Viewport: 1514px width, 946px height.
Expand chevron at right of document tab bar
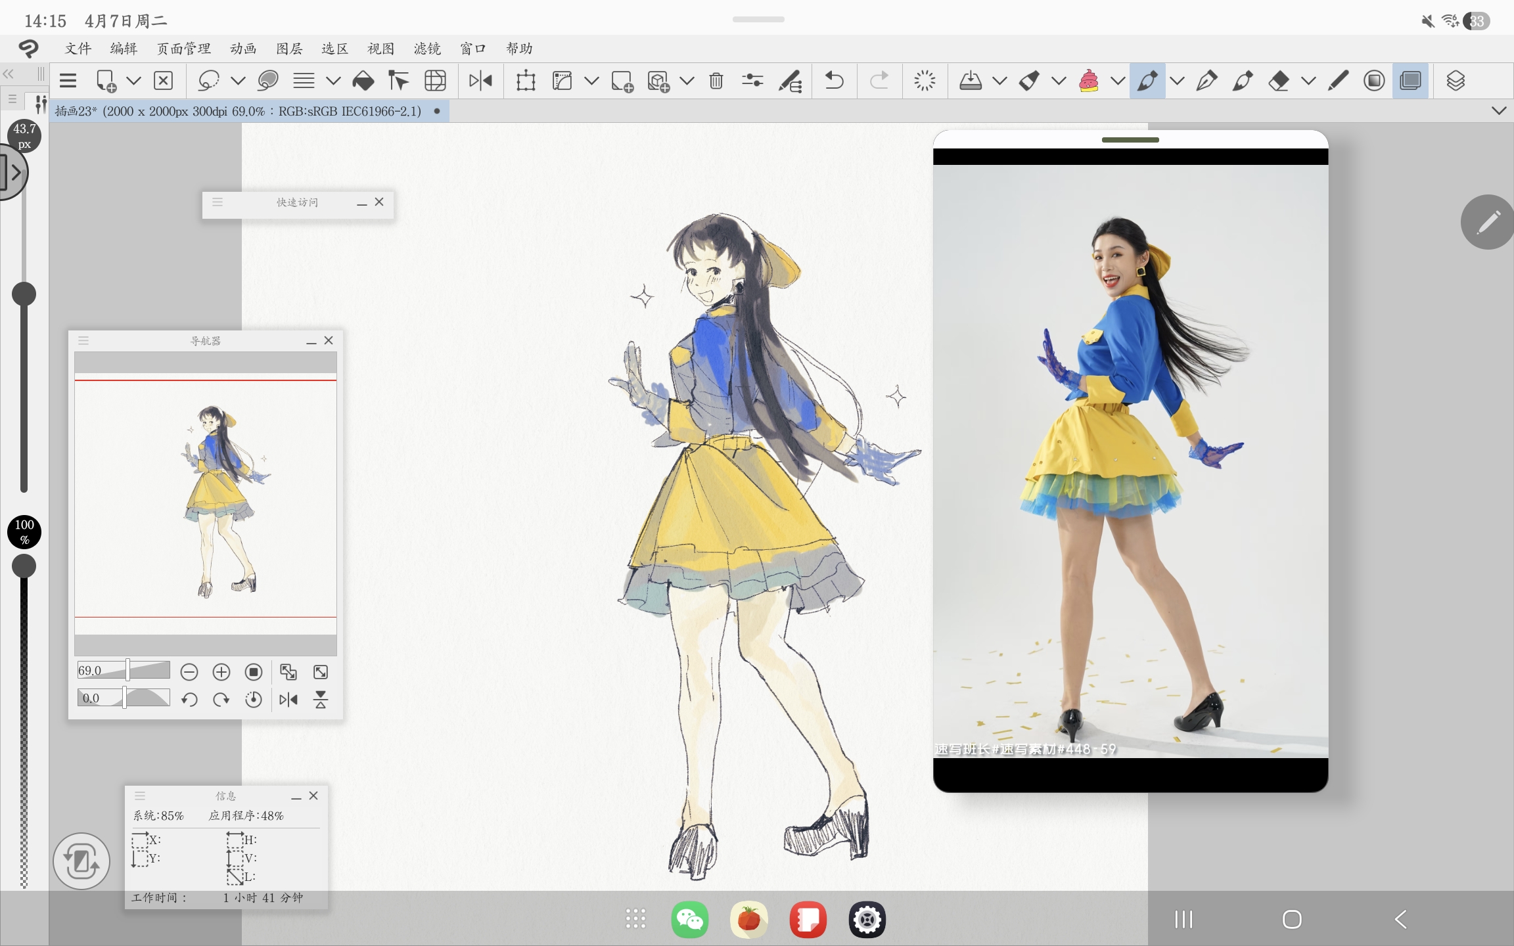(1499, 110)
